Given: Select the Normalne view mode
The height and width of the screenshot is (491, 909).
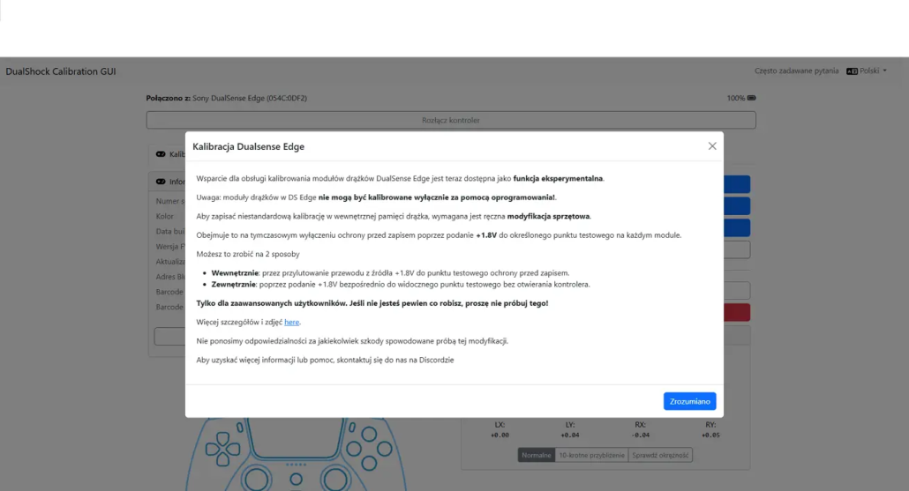Looking at the screenshot, I should point(536,455).
